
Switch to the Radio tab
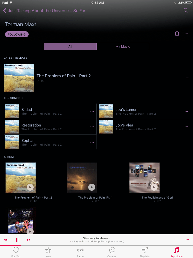click(80, 252)
